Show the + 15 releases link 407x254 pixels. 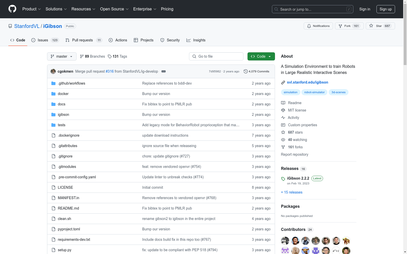click(292, 192)
